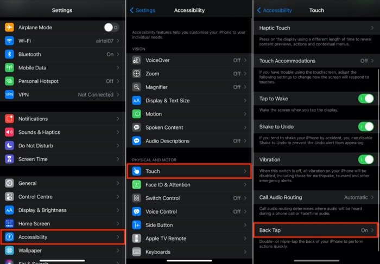380x264 pixels.
Task: Tap the Motion green icon
Action: [136, 114]
